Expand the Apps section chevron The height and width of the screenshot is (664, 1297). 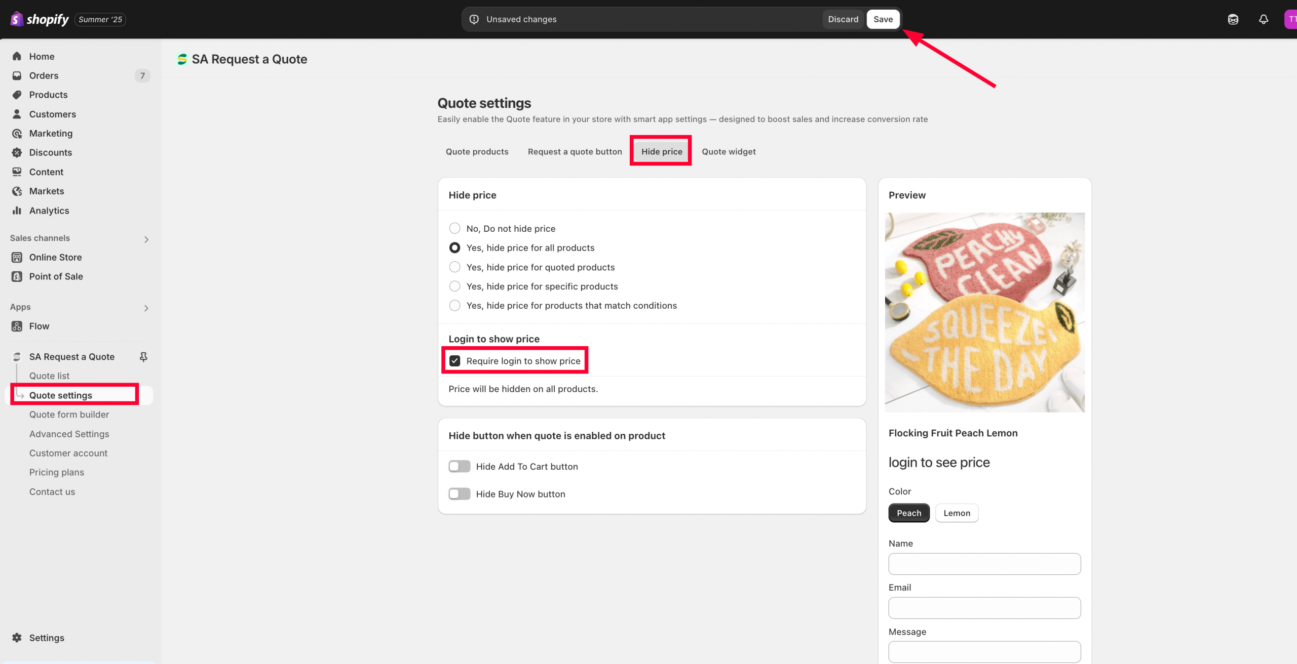coord(146,308)
